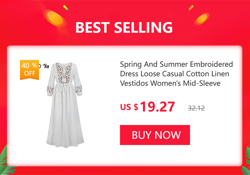250x175 pixels.
Task: Click the large gold coin left of heading
Action: click(x=55, y=18)
